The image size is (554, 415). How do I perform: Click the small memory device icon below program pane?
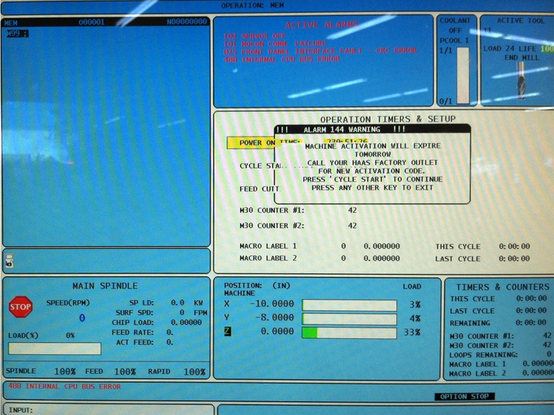tap(10, 261)
